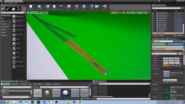Open the Edit menu
The height and width of the screenshot is (104, 185).
click(x=6, y=3)
